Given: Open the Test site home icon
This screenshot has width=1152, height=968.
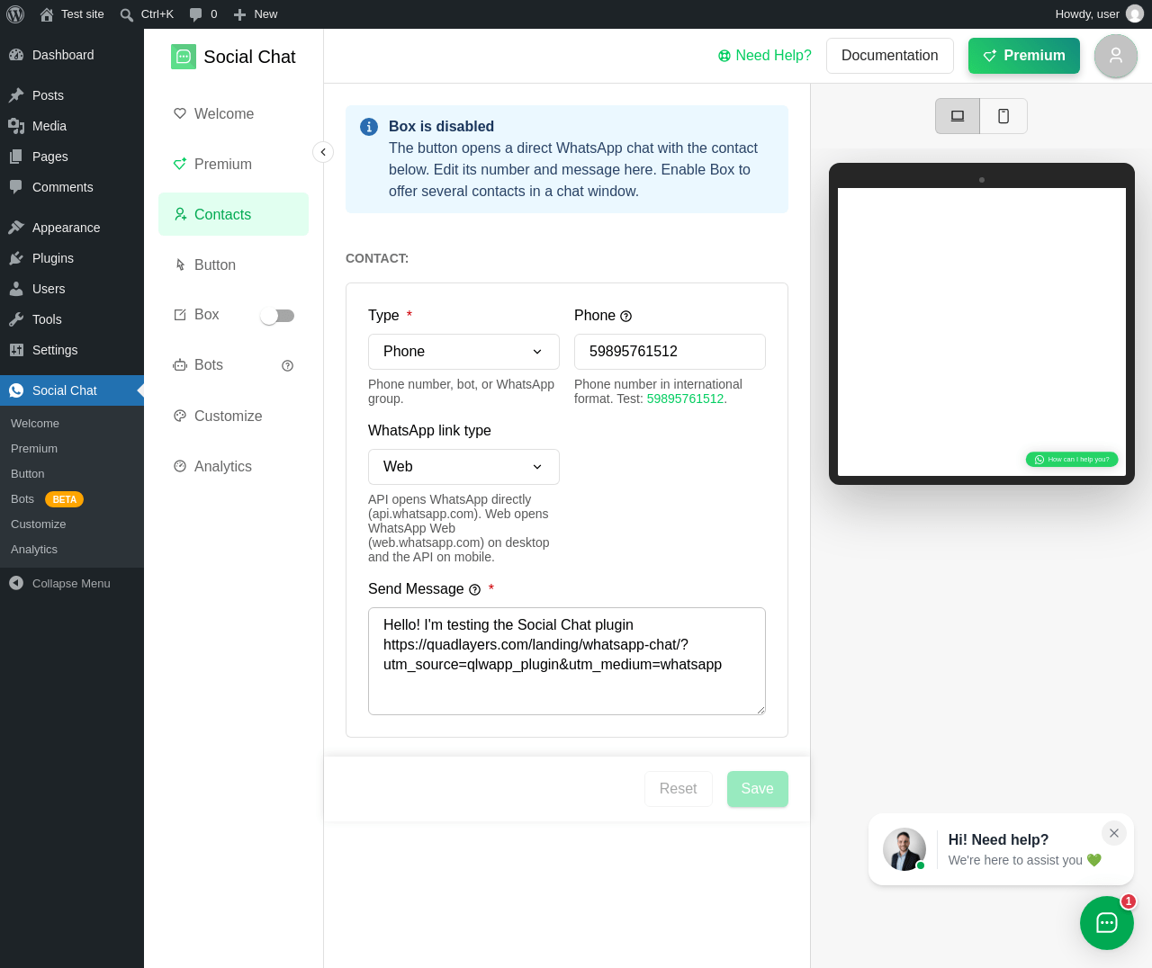Looking at the screenshot, I should [47, 14].
